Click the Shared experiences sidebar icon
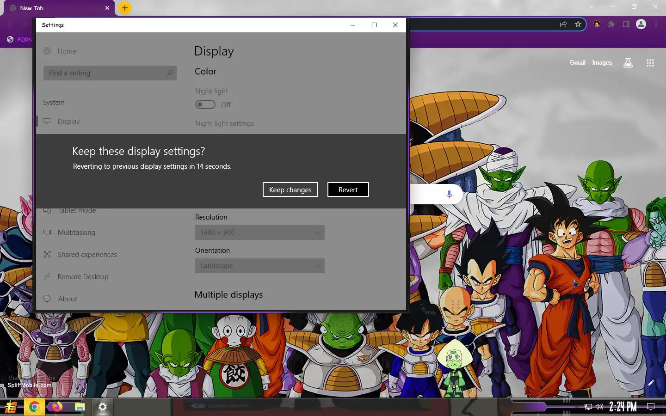This screenshot has width=666, height=416. click(47, 254)
